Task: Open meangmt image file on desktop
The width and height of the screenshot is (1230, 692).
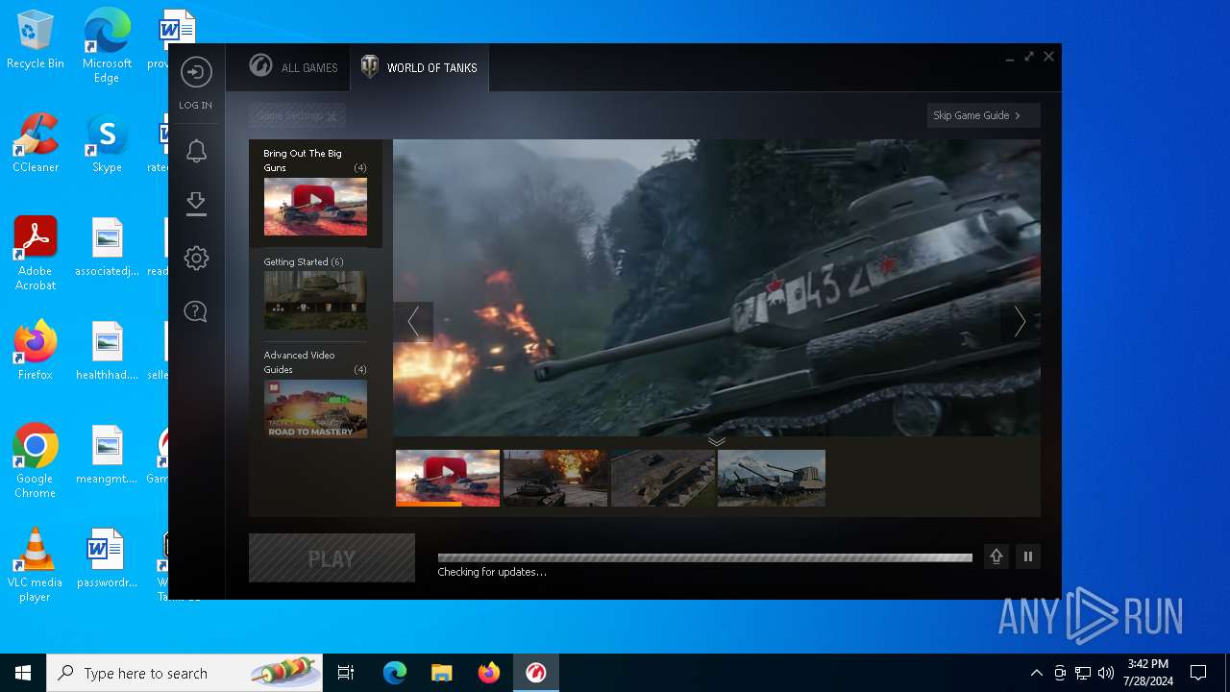Action: click(107, 455)
